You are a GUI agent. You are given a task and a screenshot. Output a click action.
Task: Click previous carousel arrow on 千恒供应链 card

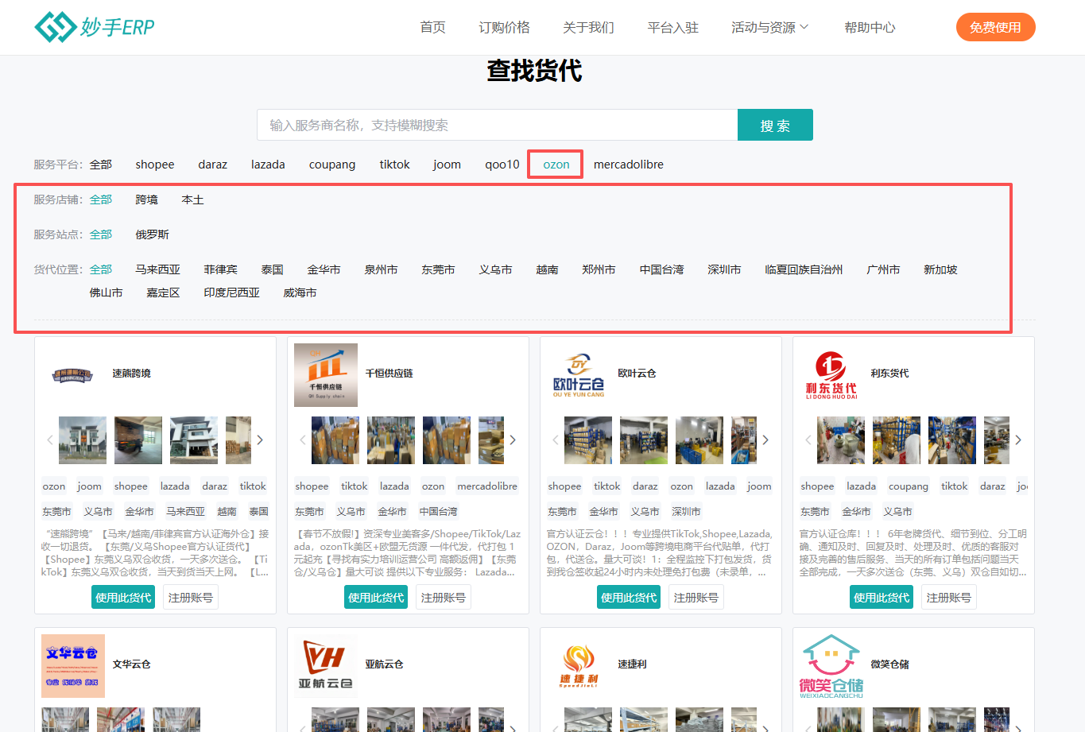pos(302,440)
